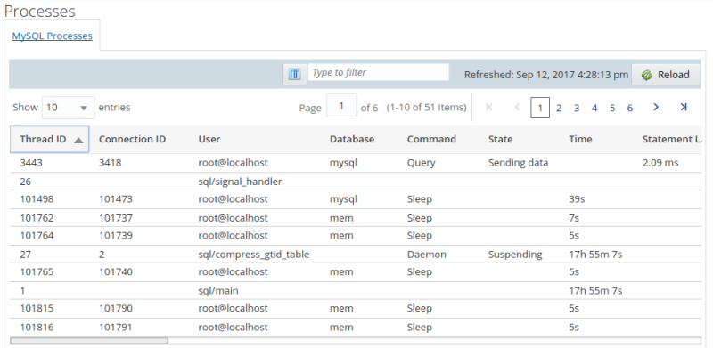
Task: Open the Show entries dropdown
Action: (69, 108)
